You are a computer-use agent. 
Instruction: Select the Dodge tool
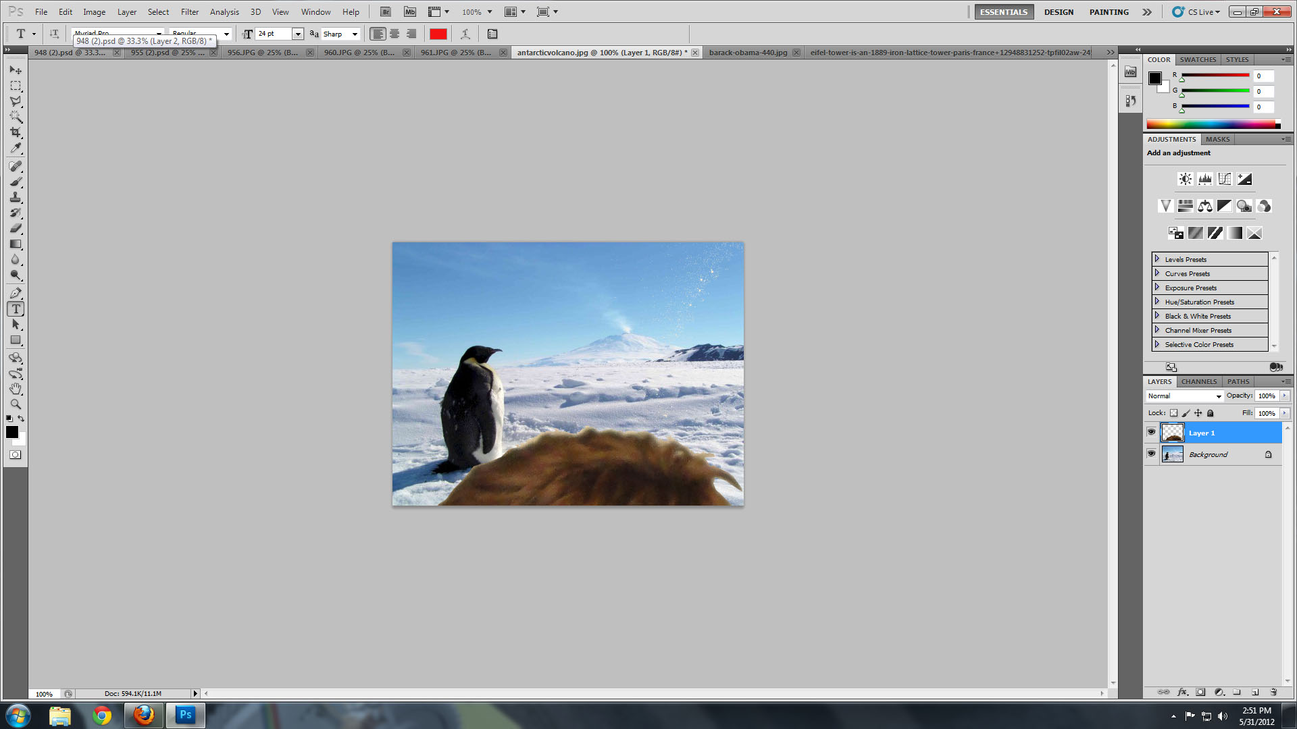point(16,275)
